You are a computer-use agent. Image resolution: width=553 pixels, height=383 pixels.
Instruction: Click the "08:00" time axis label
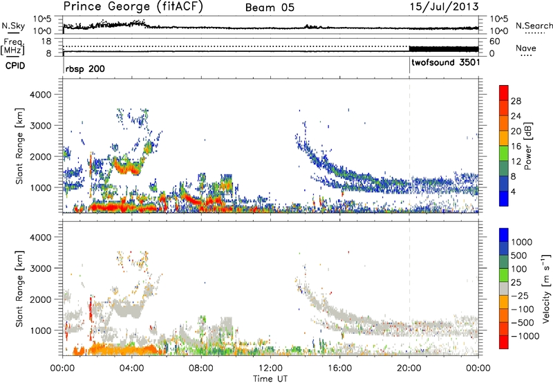pos(201,368)
